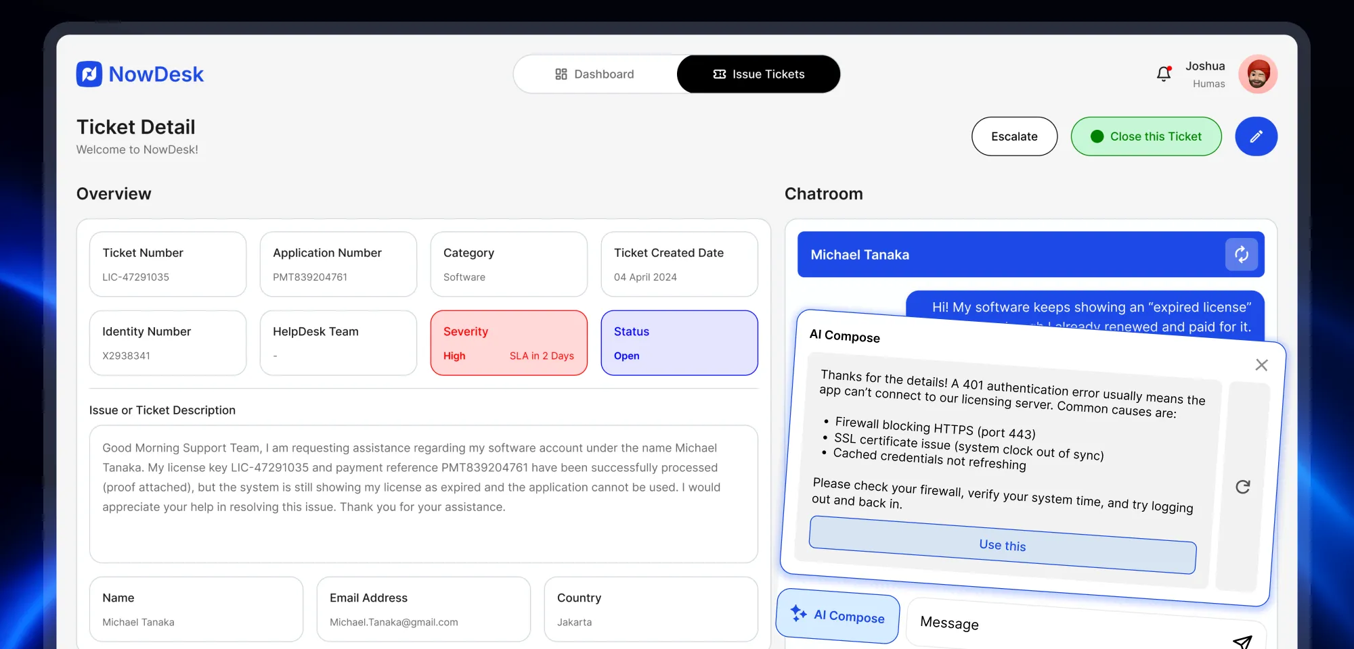This screenshot has height=649, width=1354.
Task: Open the notifications bell
Action: (x=1164, y=74)
